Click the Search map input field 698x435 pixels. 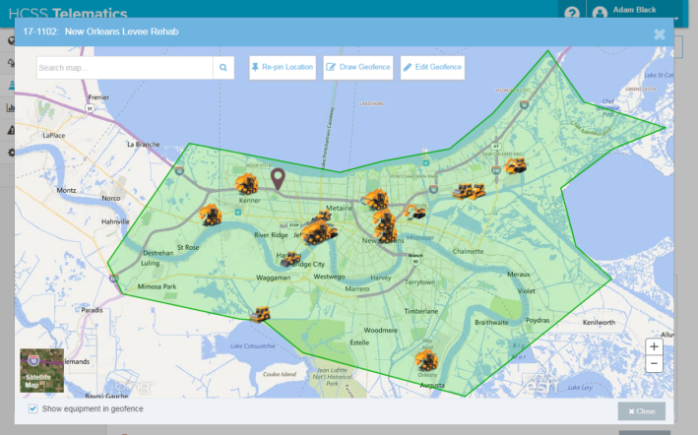(x=125, y=68)
